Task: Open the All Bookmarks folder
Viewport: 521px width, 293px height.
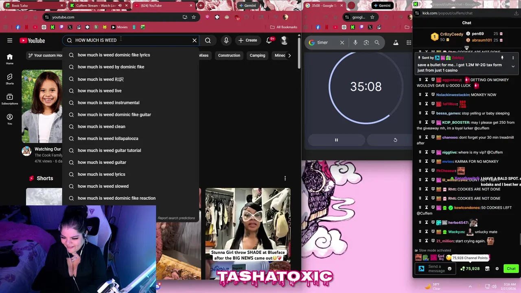Action: coord(284,27)
